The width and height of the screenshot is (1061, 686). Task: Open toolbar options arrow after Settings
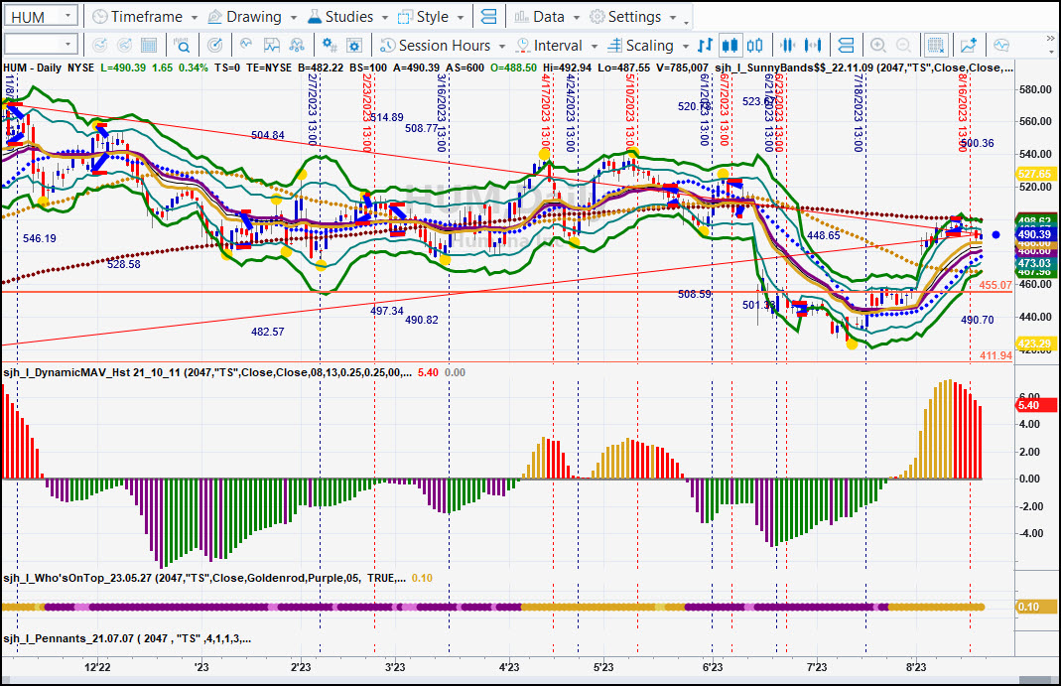(686, 21)
